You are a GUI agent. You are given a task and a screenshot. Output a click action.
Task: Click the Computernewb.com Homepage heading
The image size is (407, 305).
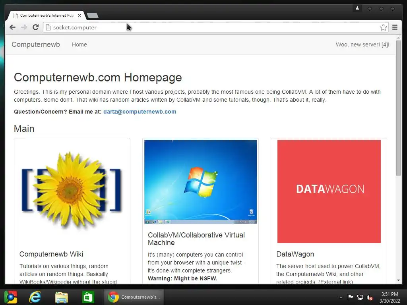[98, 77]
